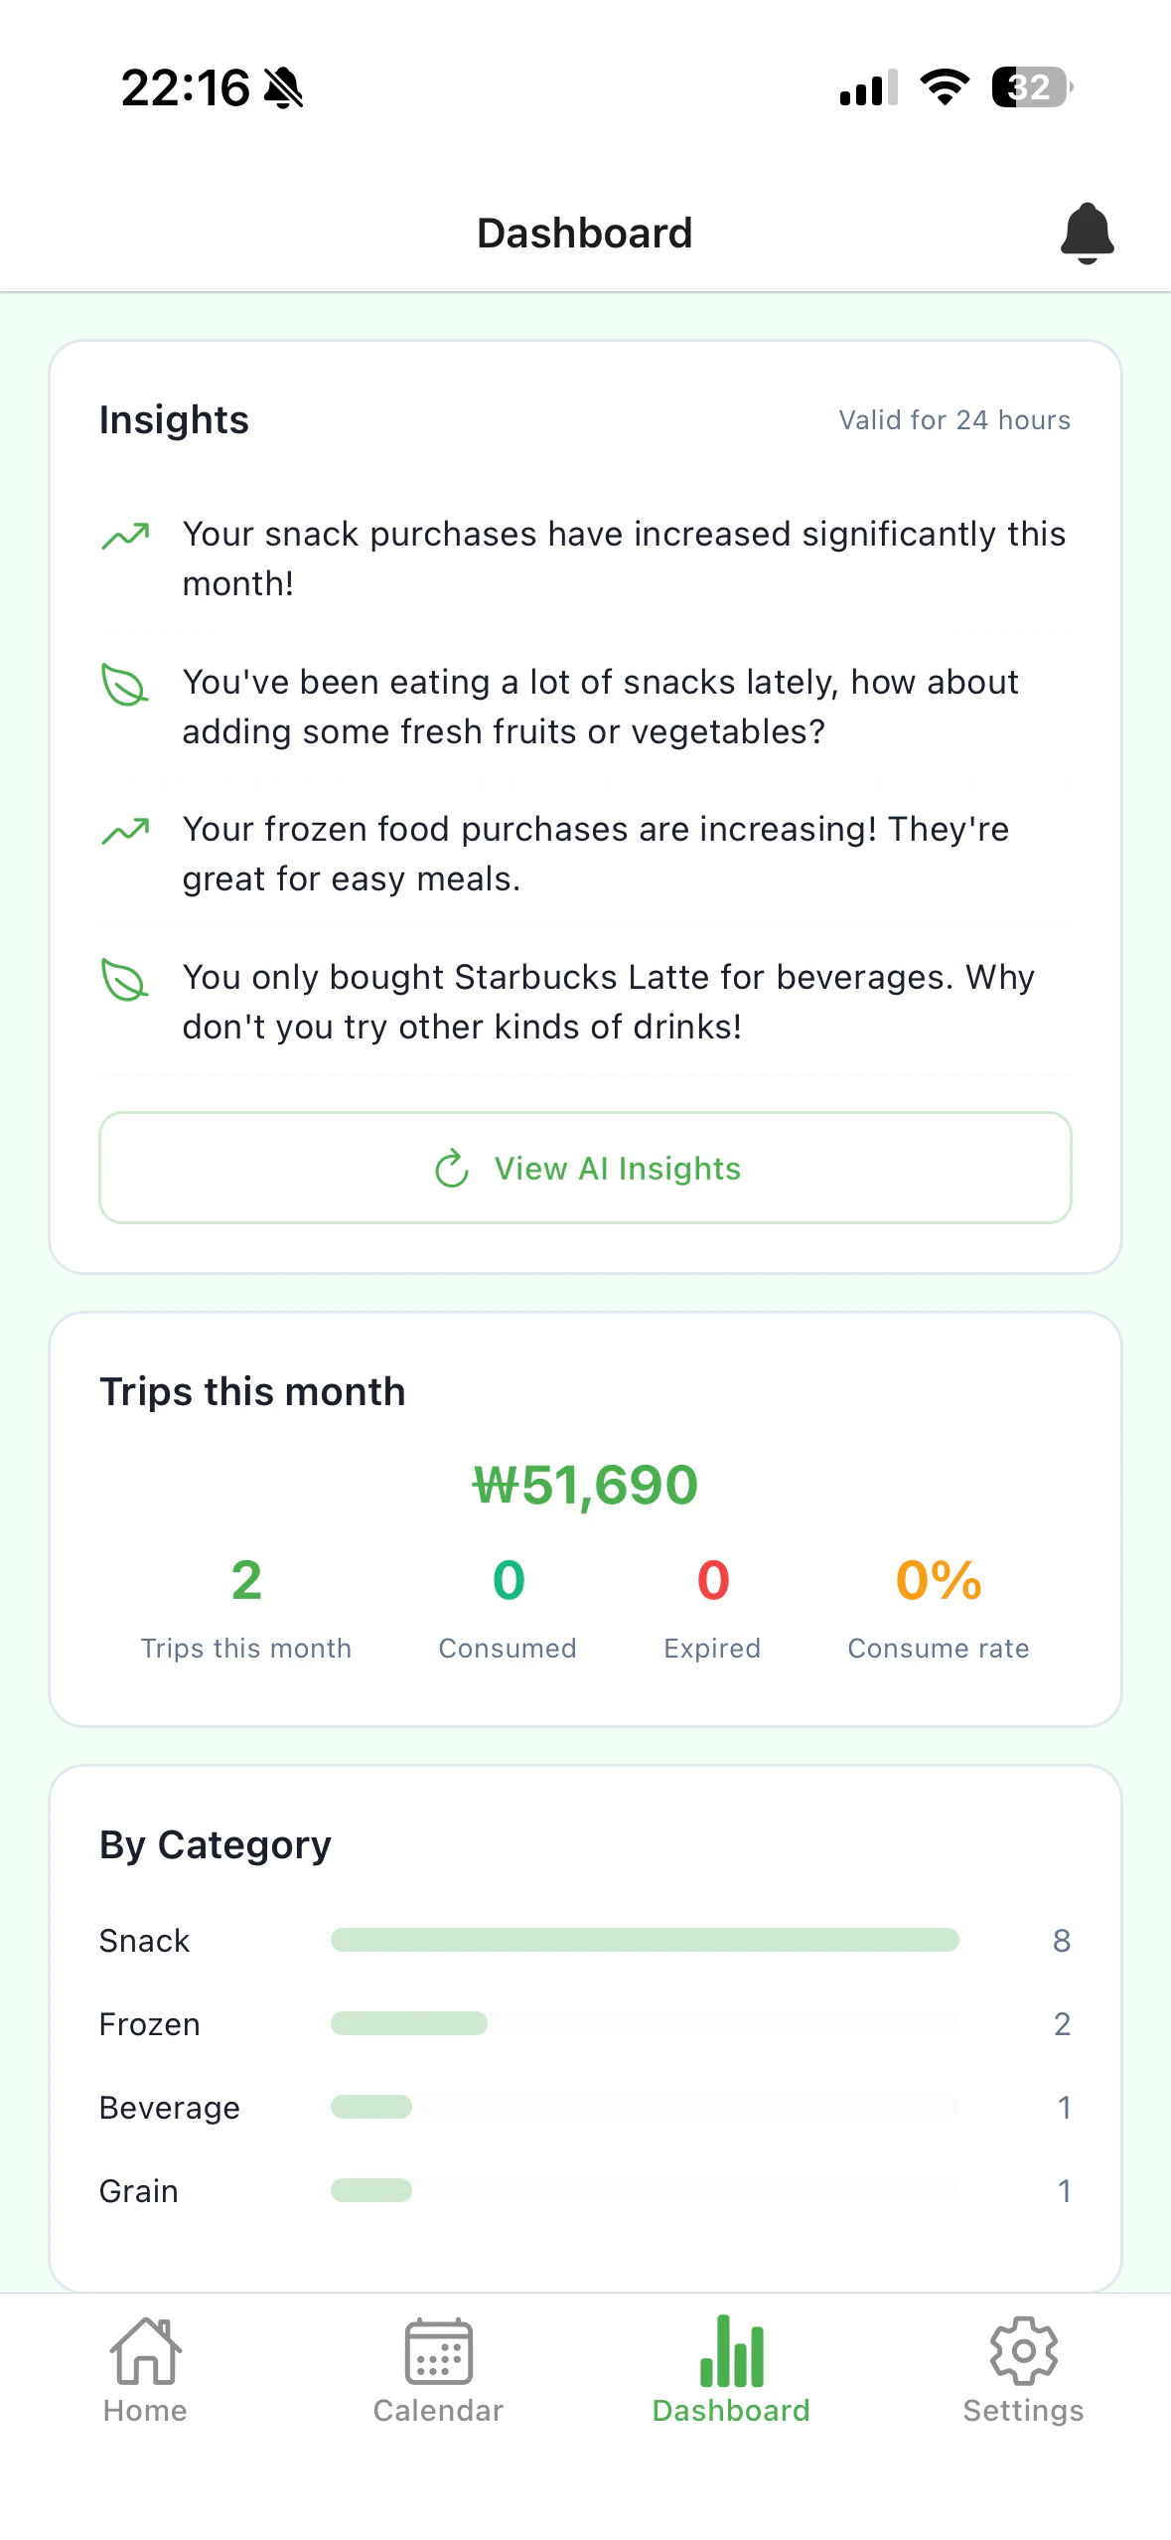Tap the Consumed items count
This screenshot has height=2540, width=1171.
508,1580
